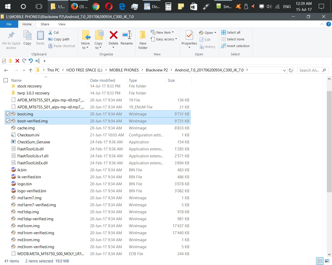Click the Cut scissors icon
Screen dimensions: 332x265
[x=50, y=32]
